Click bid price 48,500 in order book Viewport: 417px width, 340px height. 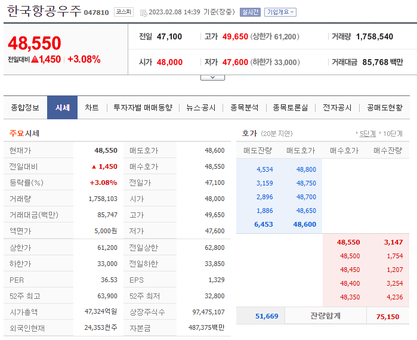click(350, 256)
